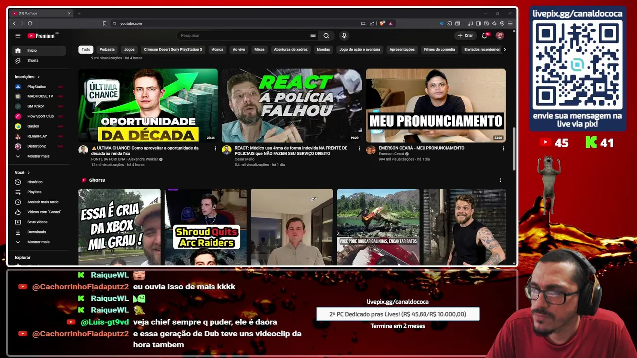Select the Filmes de comédia chip
This screenshot has height=358, width=637.
tap(439, 49)
